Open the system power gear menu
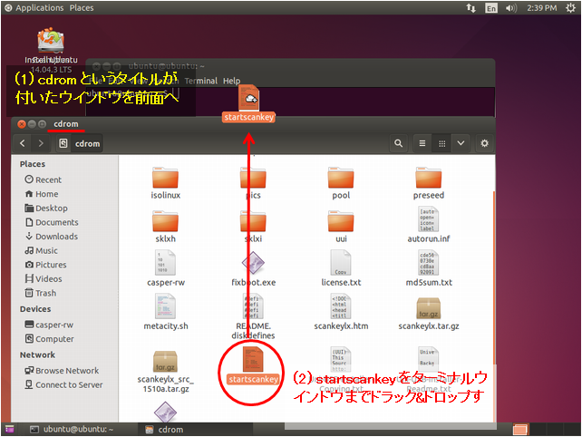The image size is (582, 437). coord(571,8)
